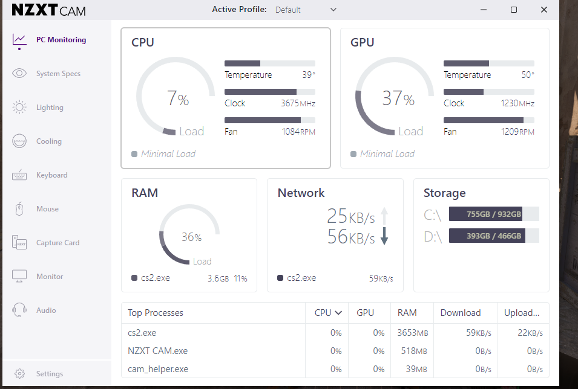Viewport: 578px width, 389px height.
Task: Click the D:\ storage bar 393GB / 466GB
Action: click(494, 236)
